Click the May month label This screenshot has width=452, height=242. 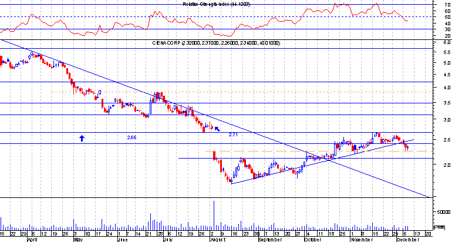click(78, 240)
